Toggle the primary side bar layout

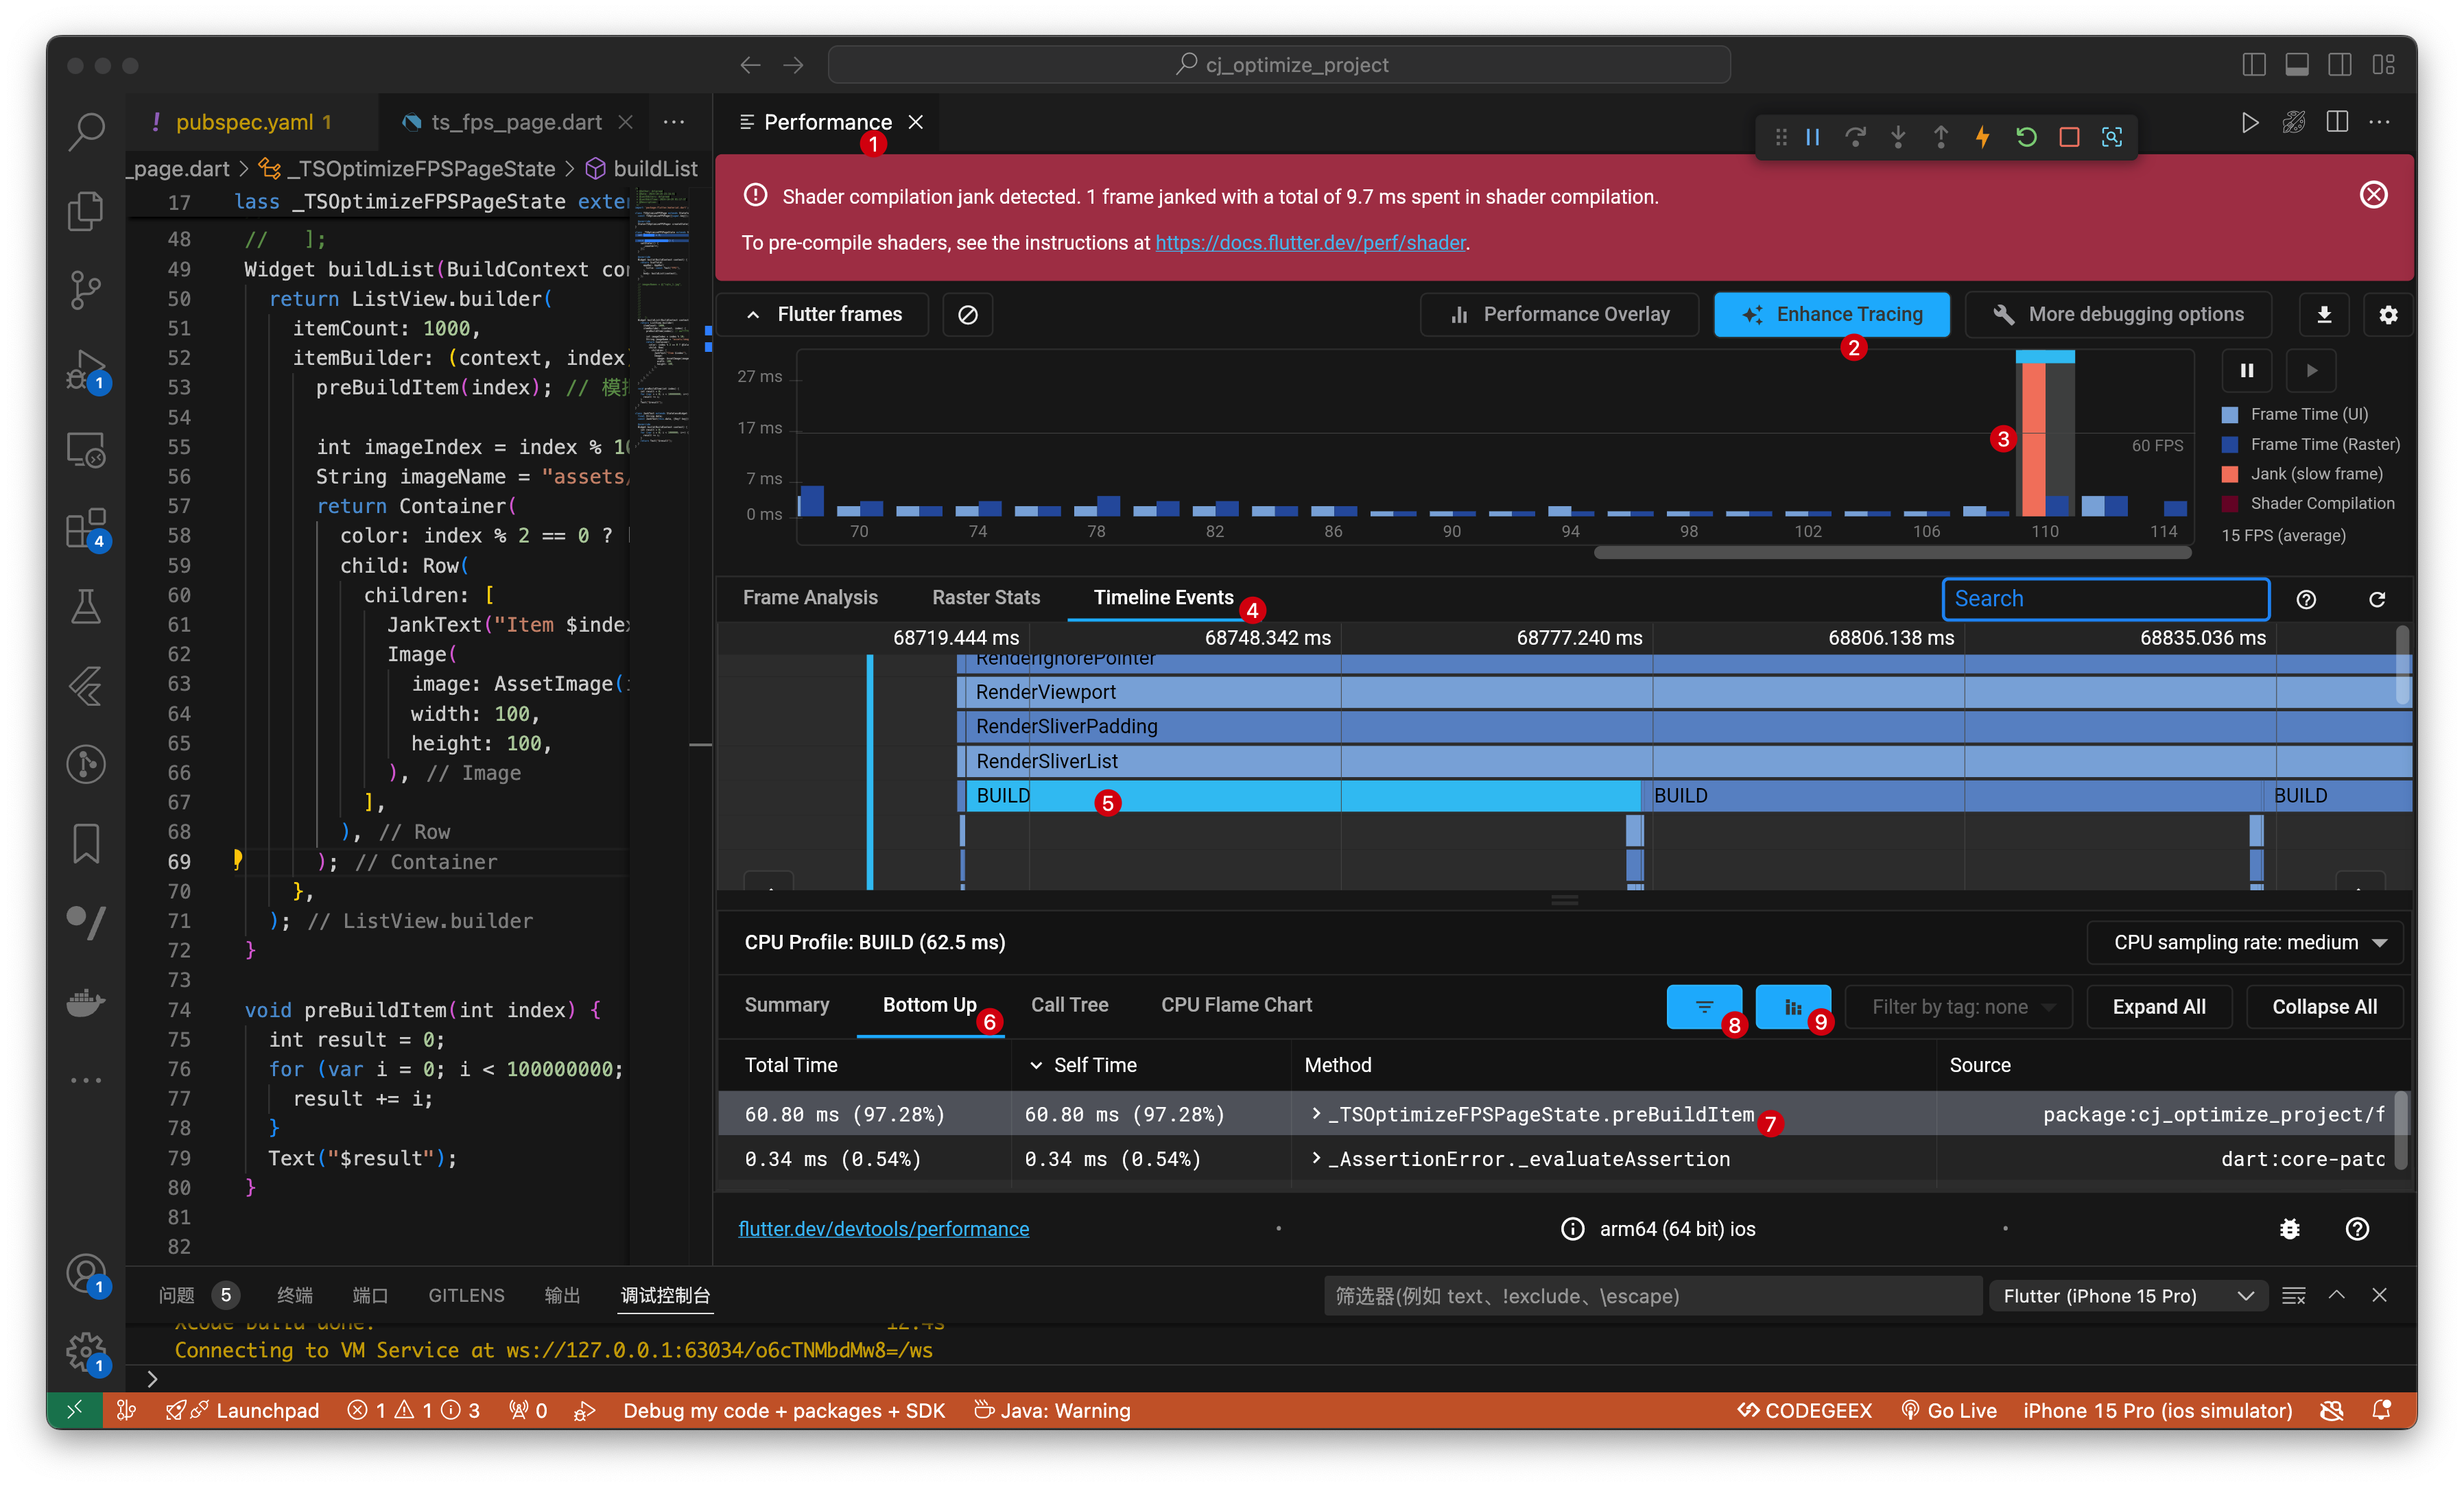coord(2254,65)
